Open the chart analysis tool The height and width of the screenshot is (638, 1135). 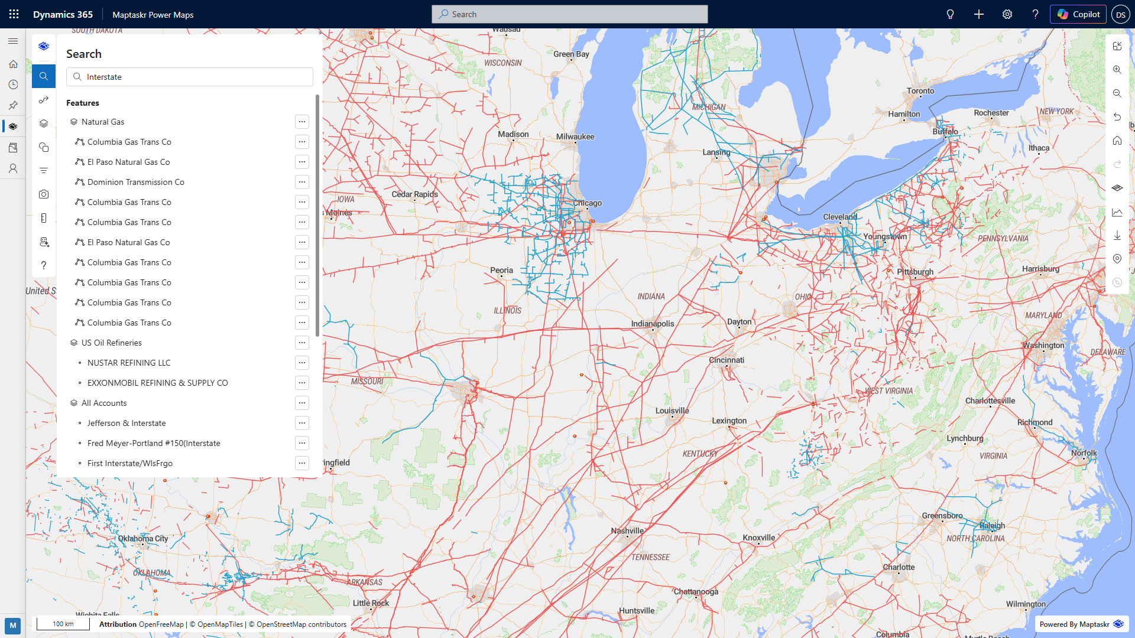[1117, 212]
